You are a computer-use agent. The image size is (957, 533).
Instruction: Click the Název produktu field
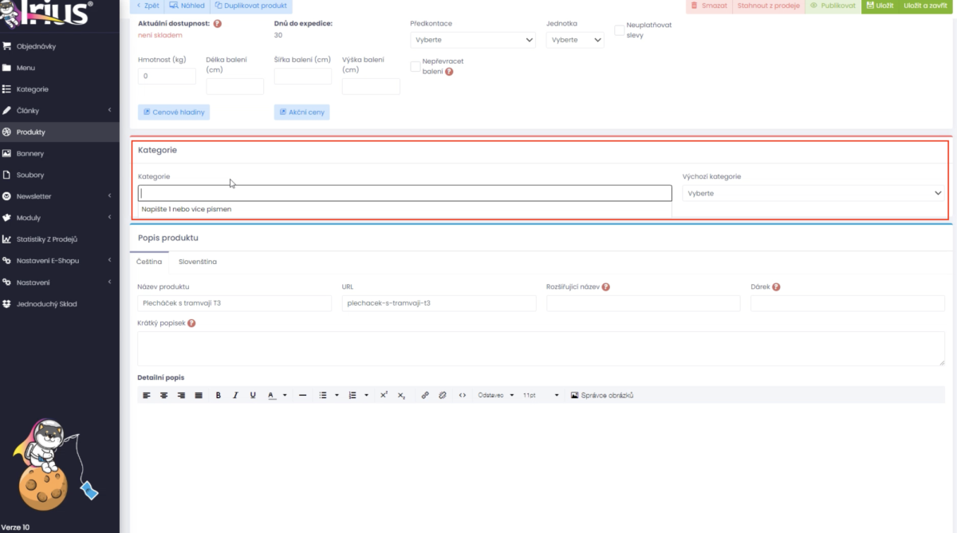click(234, 303)
